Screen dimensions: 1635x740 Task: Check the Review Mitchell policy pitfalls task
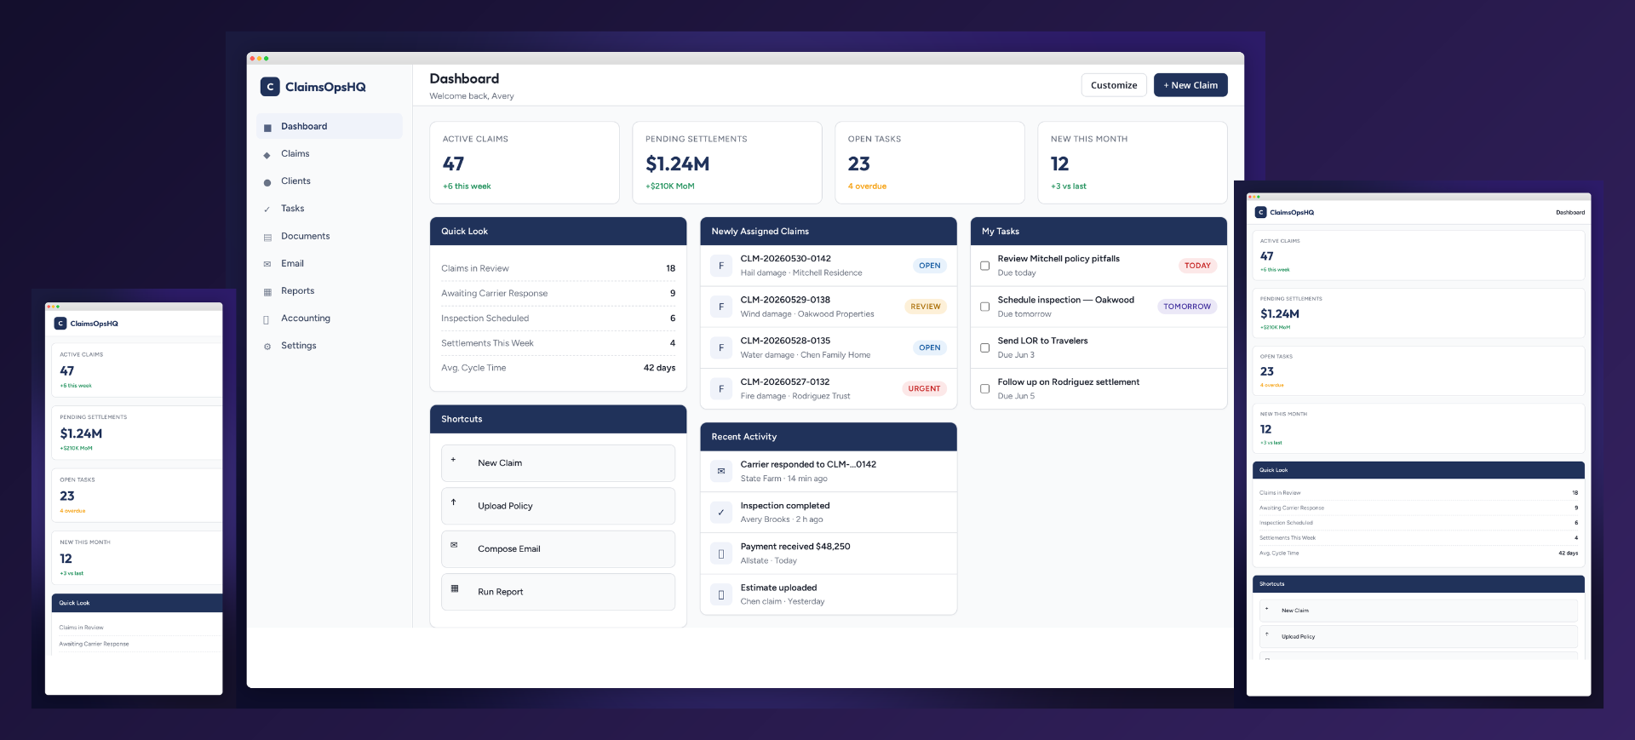[x=985, y=266]
